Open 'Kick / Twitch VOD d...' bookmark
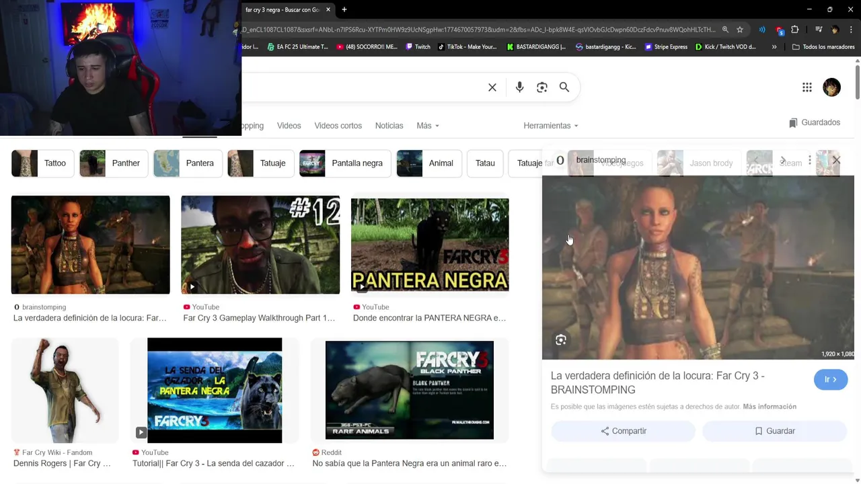861x484 pixels. pyautogui.click(x=725, y=47)
